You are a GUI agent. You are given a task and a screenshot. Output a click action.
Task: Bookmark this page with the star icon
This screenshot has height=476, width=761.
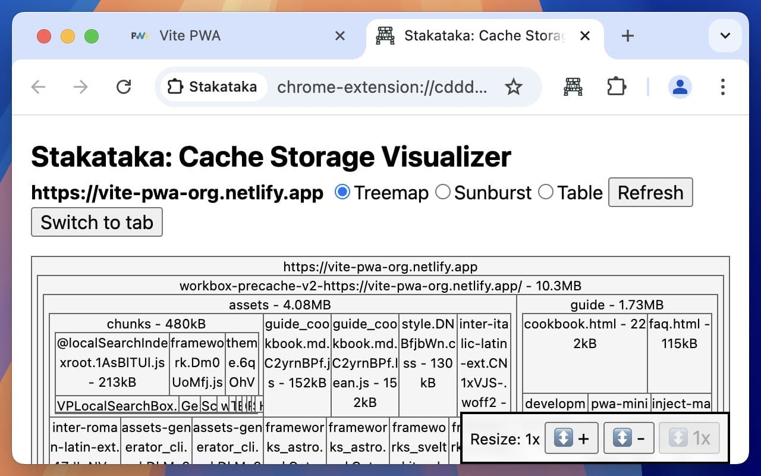(x=513, y=87)
